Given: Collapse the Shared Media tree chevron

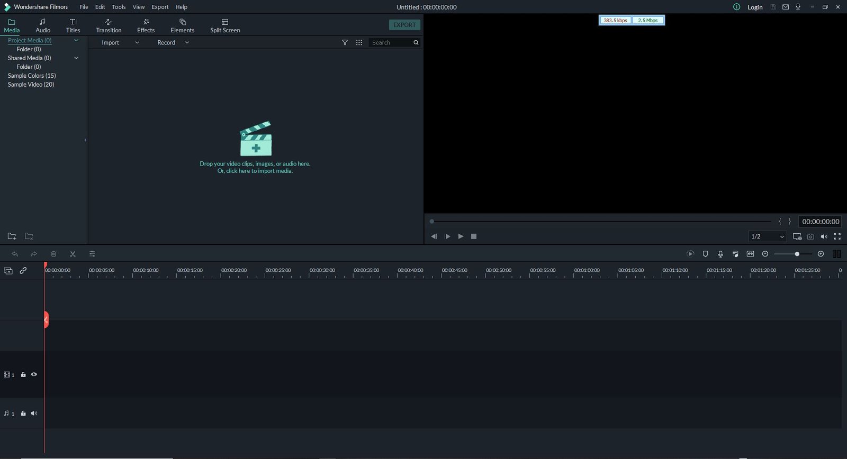Looking at the screenshot, I should [76, 58].
